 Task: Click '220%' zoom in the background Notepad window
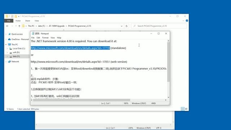[x=131, y=128]
